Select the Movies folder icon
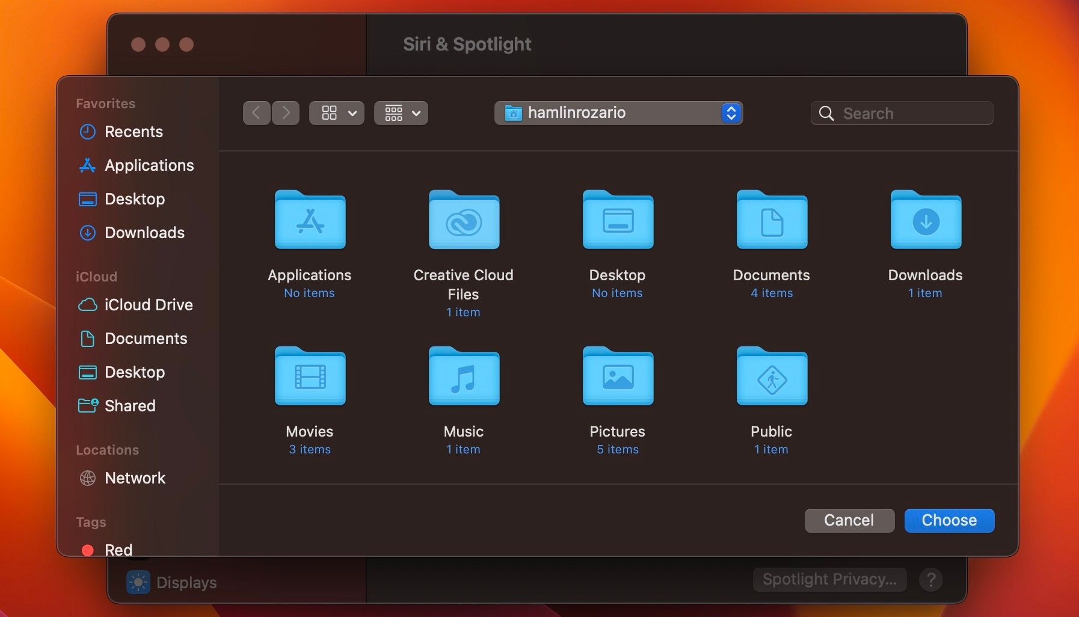Image resolution: width=1079 pixels, height=617 pixels. pos(310,376)
